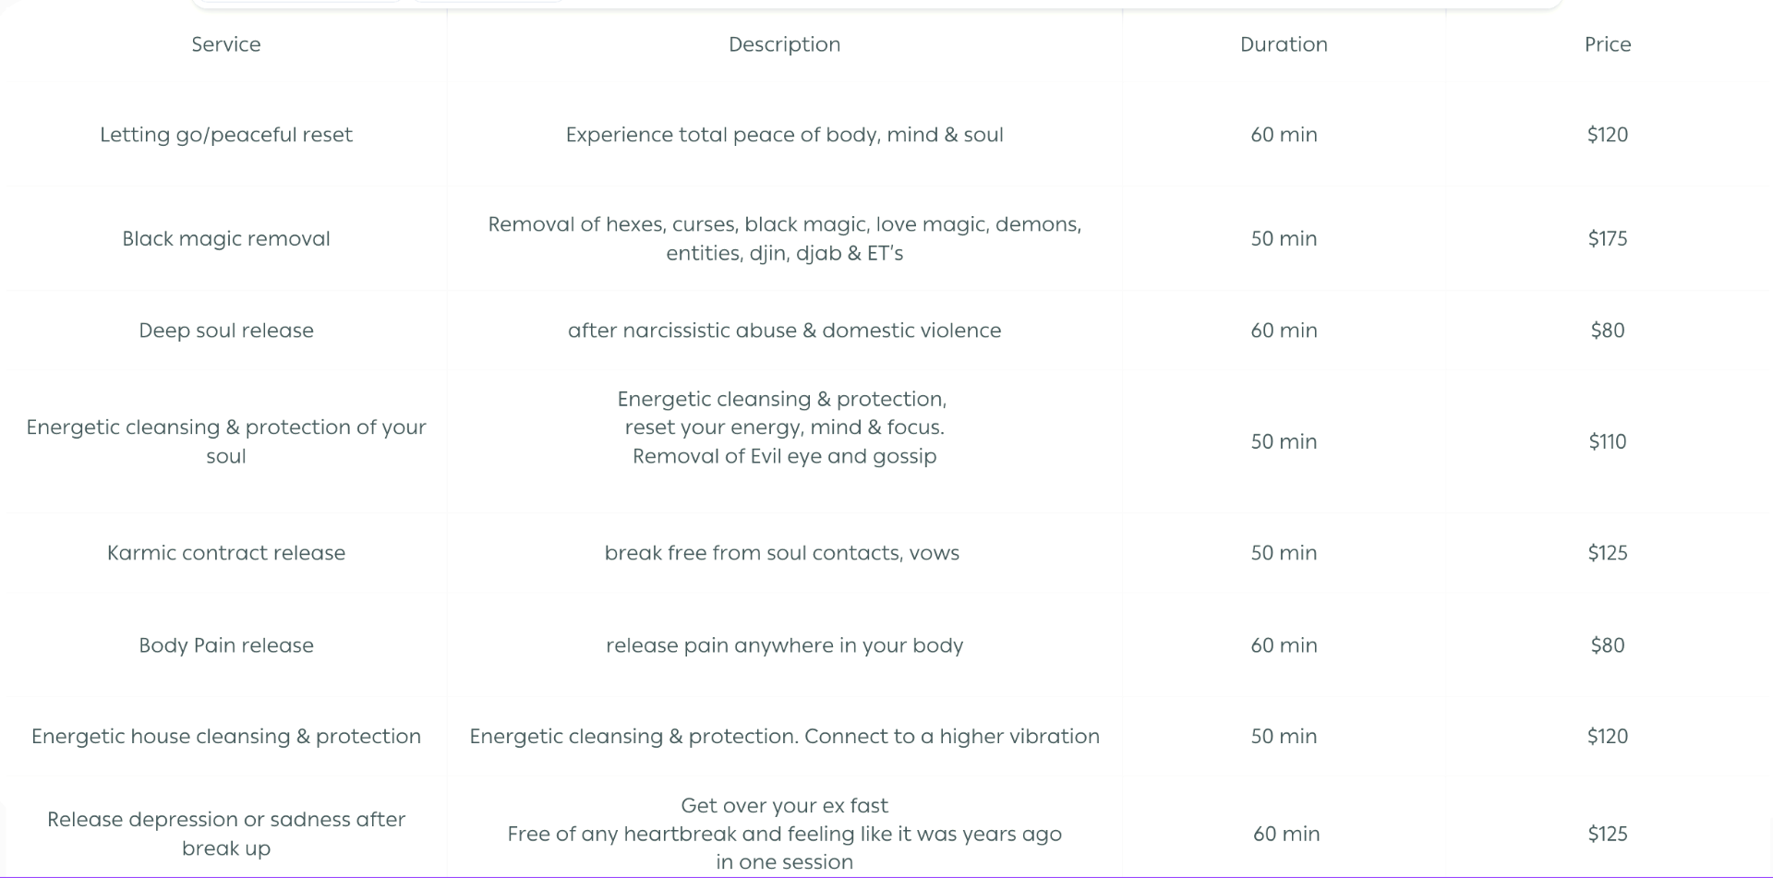The height and width of the screenshot is (878, 1773).
Task: Click the Deep soul release 60 min duration
Action: tap(1284, 331)
